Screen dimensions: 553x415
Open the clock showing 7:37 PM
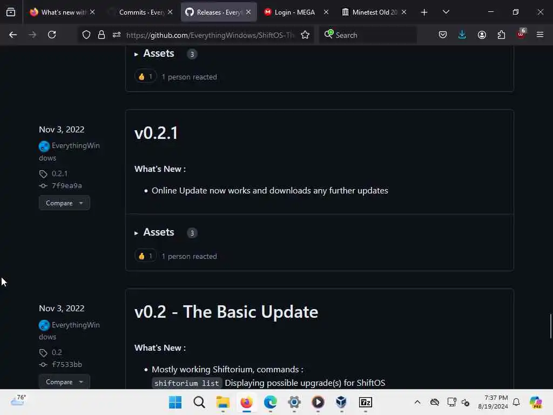pyautogui.click(x=493, y=402)
